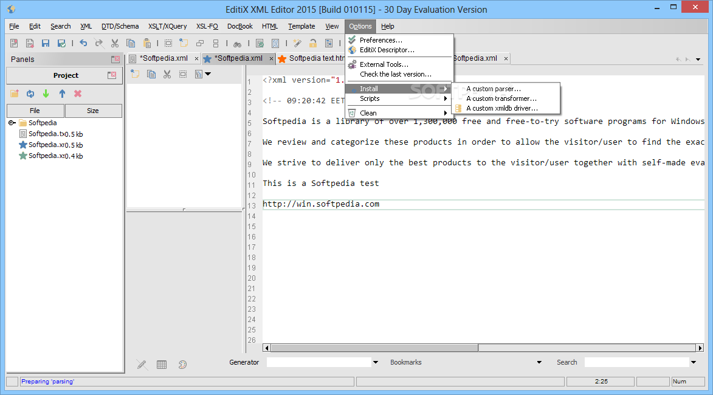Click the horizontal scrollbar right arrow
This screenshot has width=713, height=395.
pos(700,348)
